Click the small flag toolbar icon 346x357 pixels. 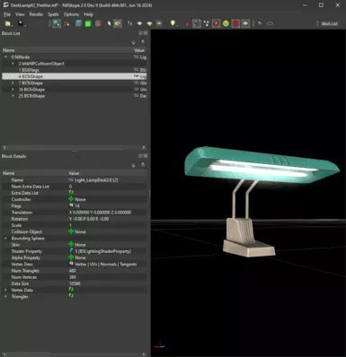[260, 23]
